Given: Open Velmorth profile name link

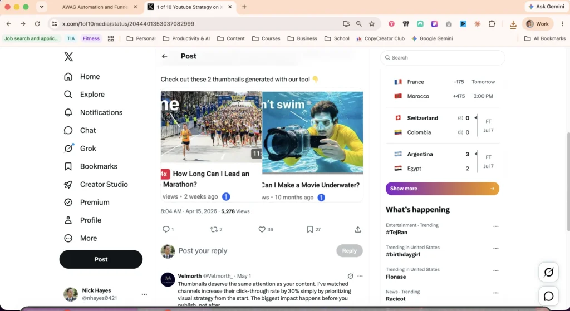Looking at the screenshot, I should pos(189,276).
